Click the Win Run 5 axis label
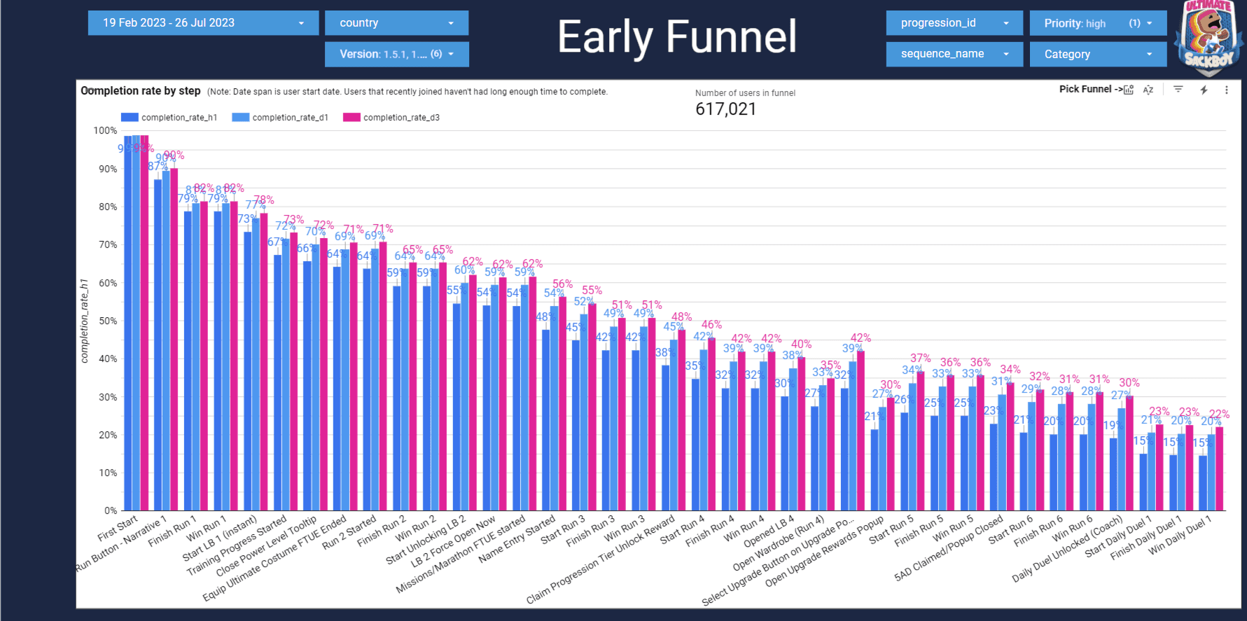Image resolution: width=1247 pixels, height=621 pixels. pos(954,529)
